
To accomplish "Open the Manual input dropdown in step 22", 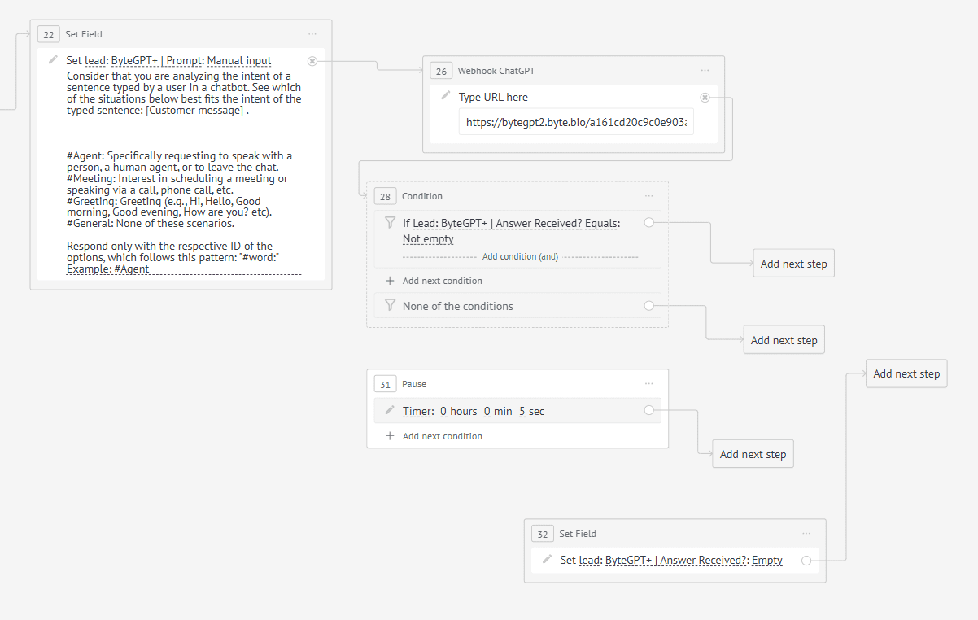I will (x=239, y=60).
